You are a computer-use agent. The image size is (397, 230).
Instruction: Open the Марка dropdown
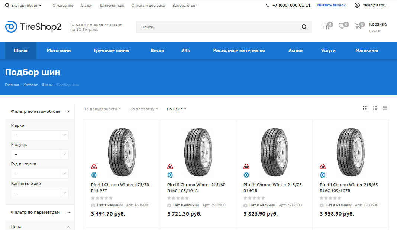(40, 135)
